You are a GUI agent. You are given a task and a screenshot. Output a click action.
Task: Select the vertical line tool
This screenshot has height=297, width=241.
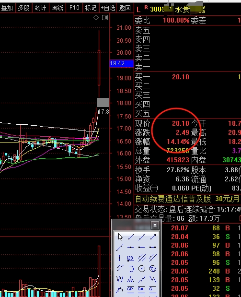tap(120, 258)
